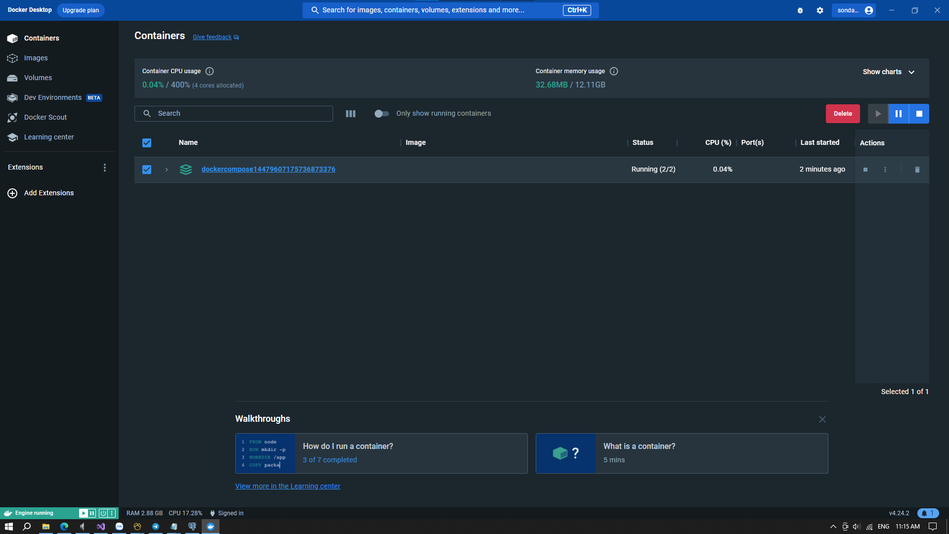Open row actions three-dot menu
The width and height of the screenshot is (949, 534).
pos(885,170)
